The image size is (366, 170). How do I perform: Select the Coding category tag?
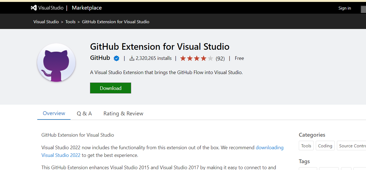[325, 146]
